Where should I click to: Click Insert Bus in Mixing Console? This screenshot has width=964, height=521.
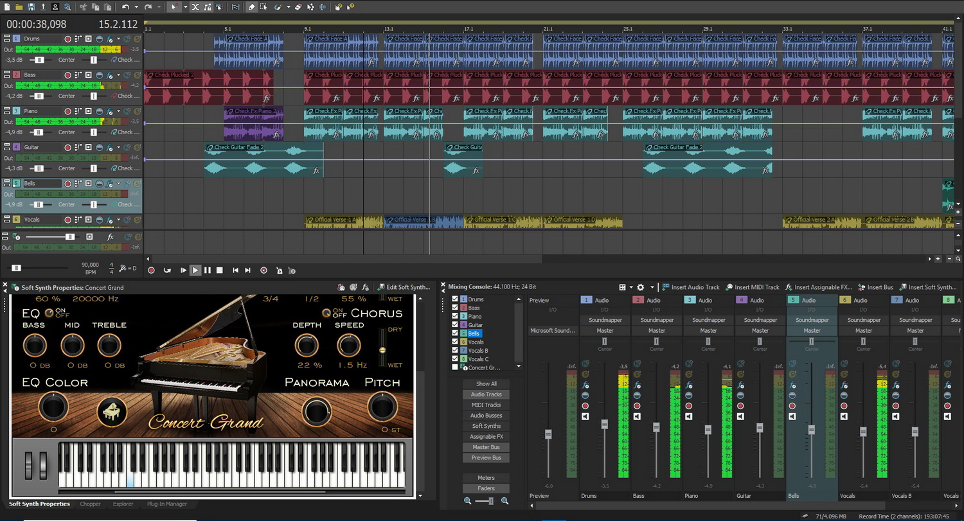pos(875,287)
